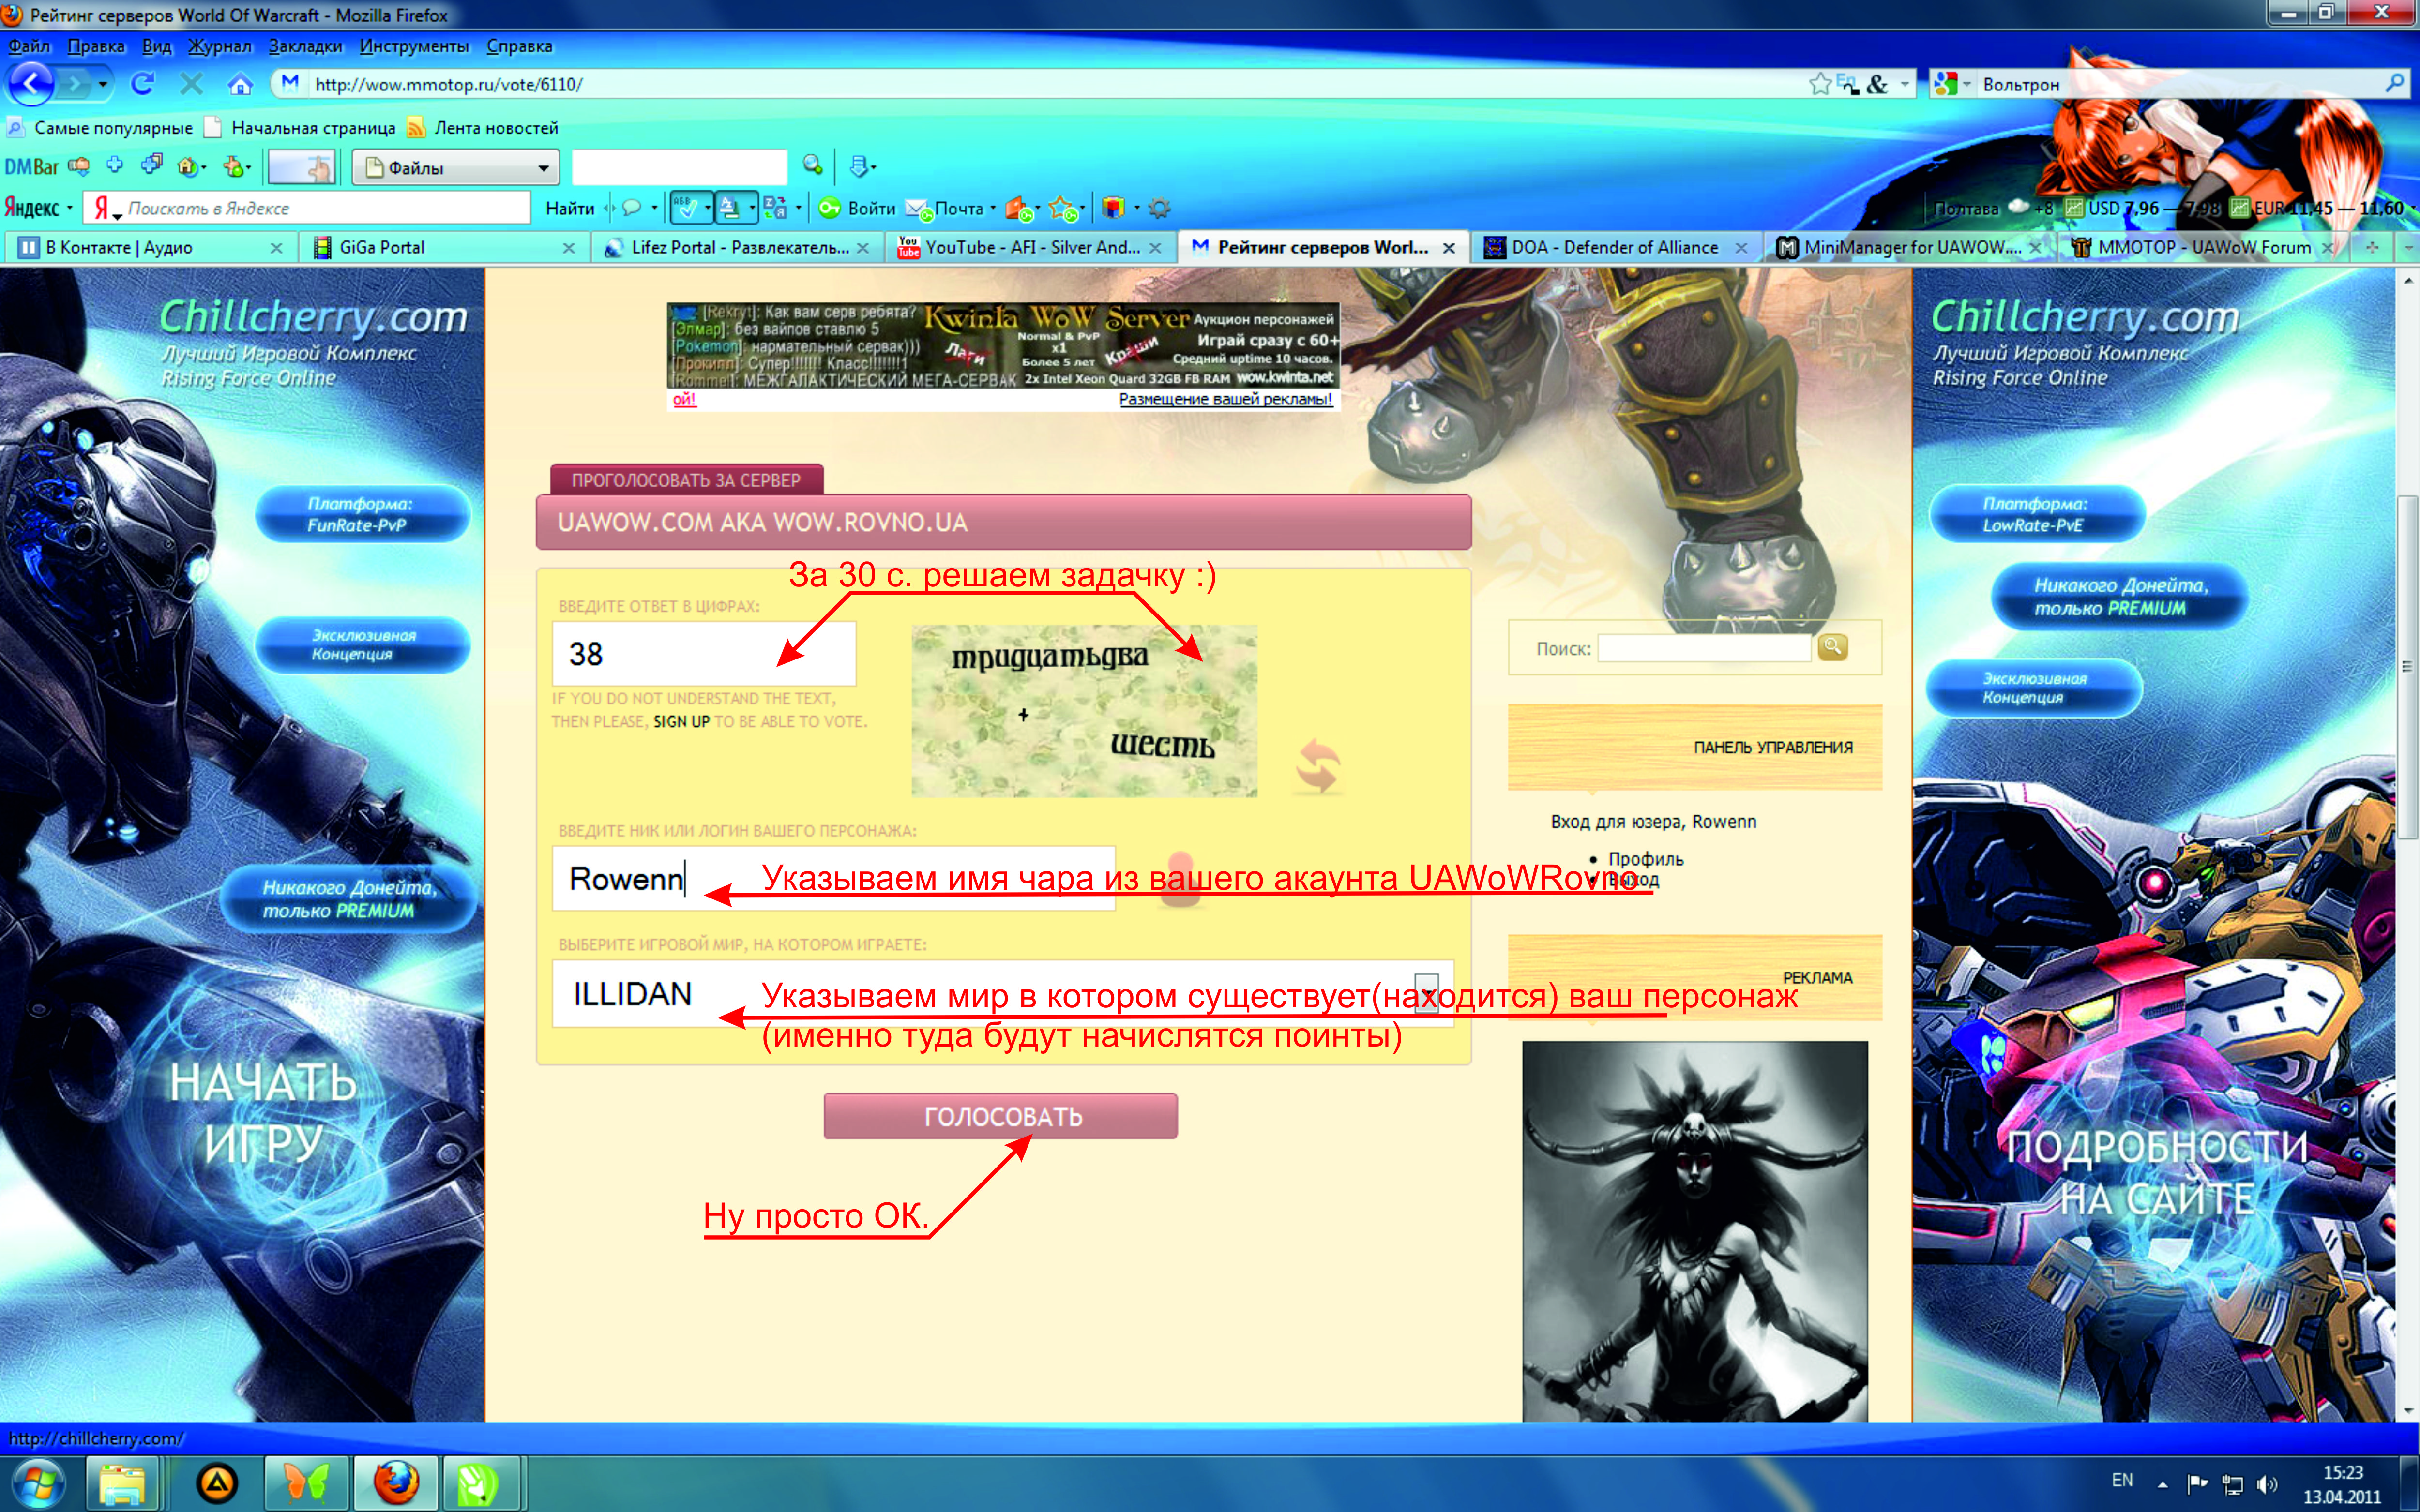
Task: Click the SIGN UP link
Action: [681, 721]
